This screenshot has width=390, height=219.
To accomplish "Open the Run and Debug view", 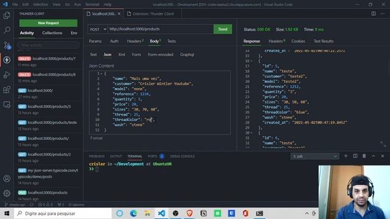I will pyautogui.click(x=7, y=75).
